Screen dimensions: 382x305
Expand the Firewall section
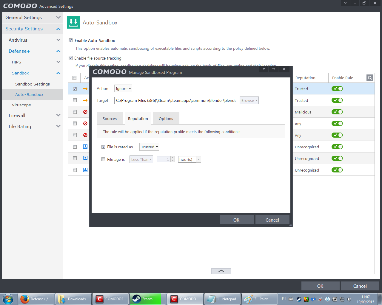pos(33,115)
